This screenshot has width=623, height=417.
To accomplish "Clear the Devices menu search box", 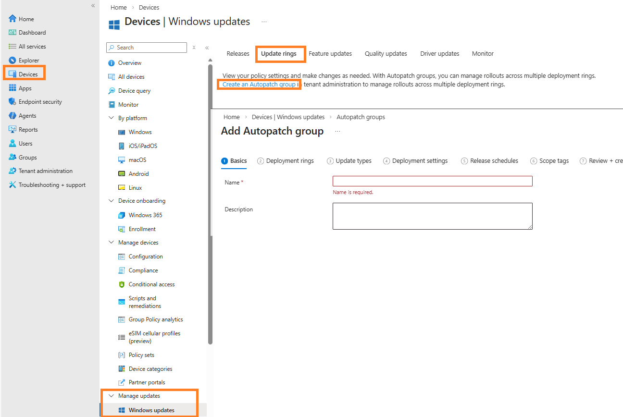I will (194, 48).
